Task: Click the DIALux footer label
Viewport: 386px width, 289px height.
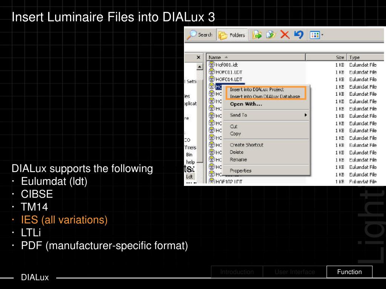Action: coord(35,277)
